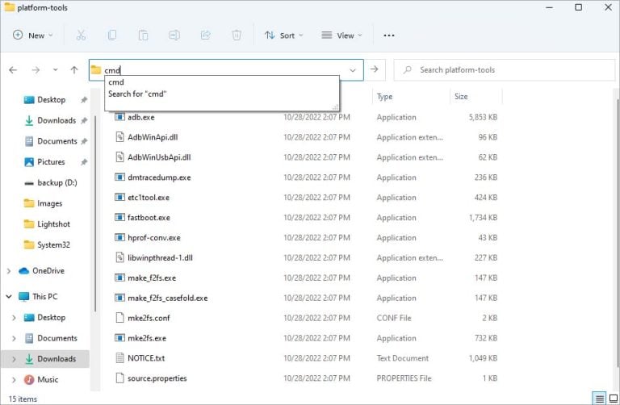This screenshot has width=620, height=405.
Task: Click the Copy icon in toolbar
Action: point(112,35)
